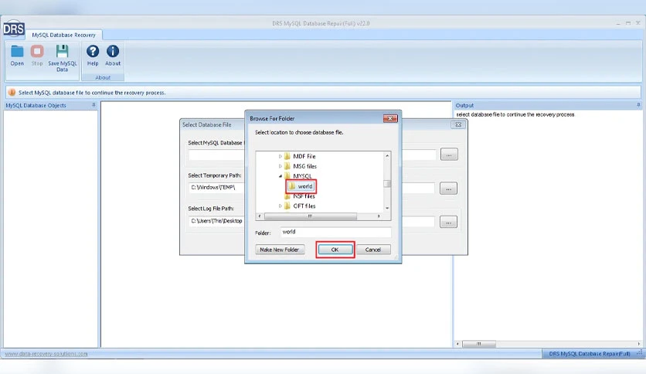Screen dimensions: 646x374
Task: Collapse the MYSQL folder node
Action: tap(280, 176)
